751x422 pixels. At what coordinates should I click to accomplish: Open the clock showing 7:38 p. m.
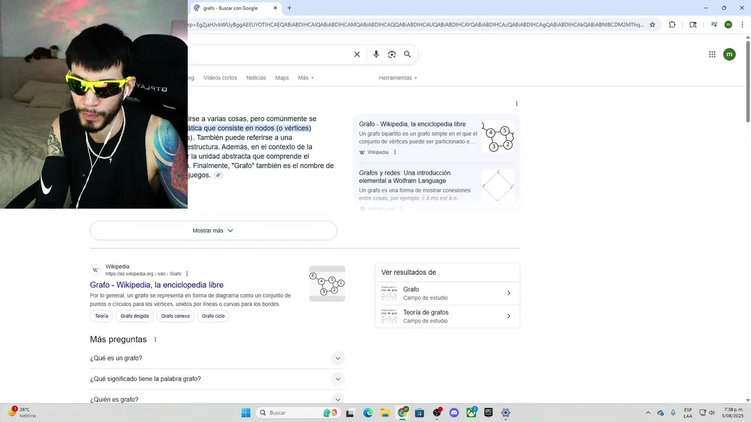tap(733, 413)
